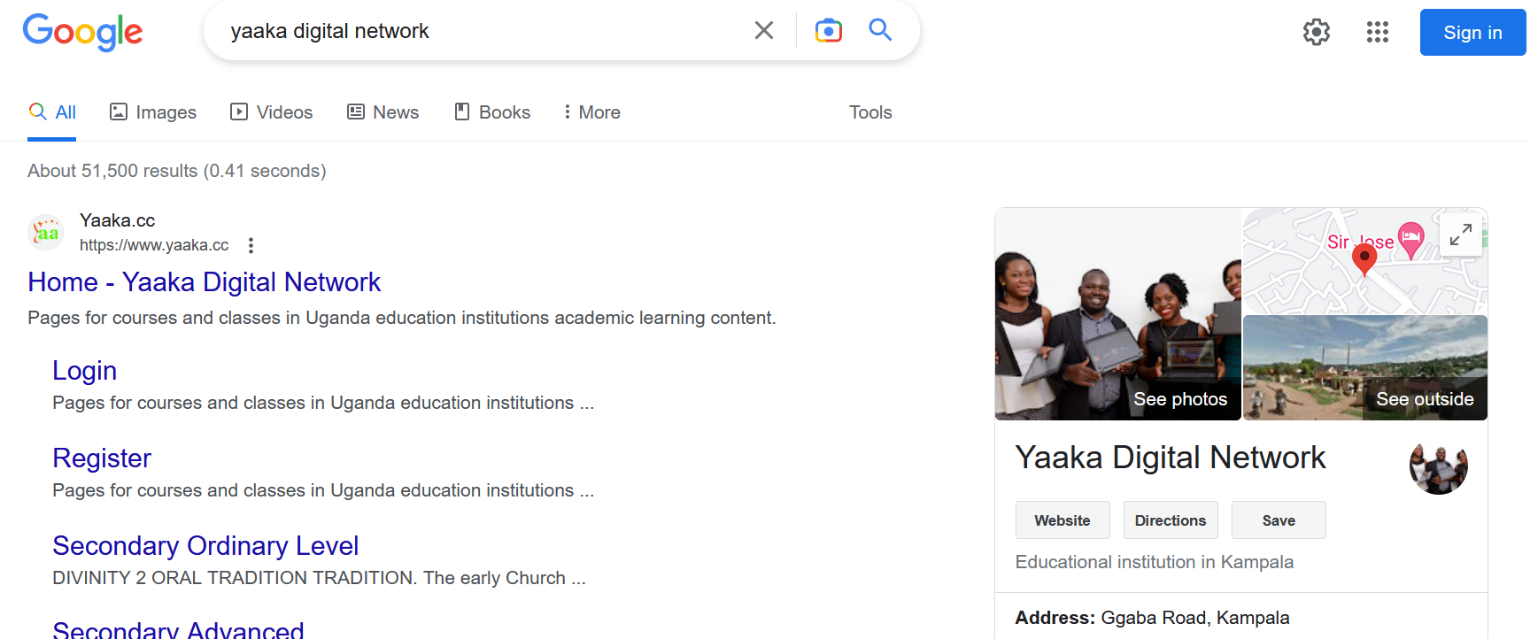Open See outside street view
Screen dimensions: 1530x639
click(x=1424, y=398)
